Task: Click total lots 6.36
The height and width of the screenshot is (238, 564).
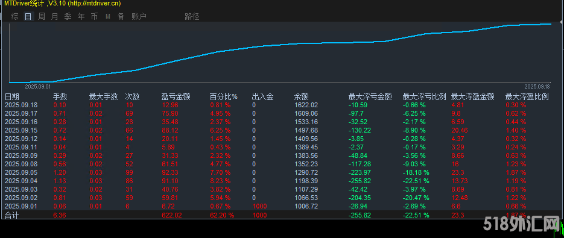Action: point(59,215)
